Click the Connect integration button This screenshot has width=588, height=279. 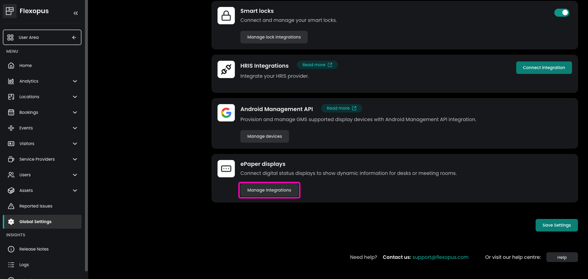(544, 68)
